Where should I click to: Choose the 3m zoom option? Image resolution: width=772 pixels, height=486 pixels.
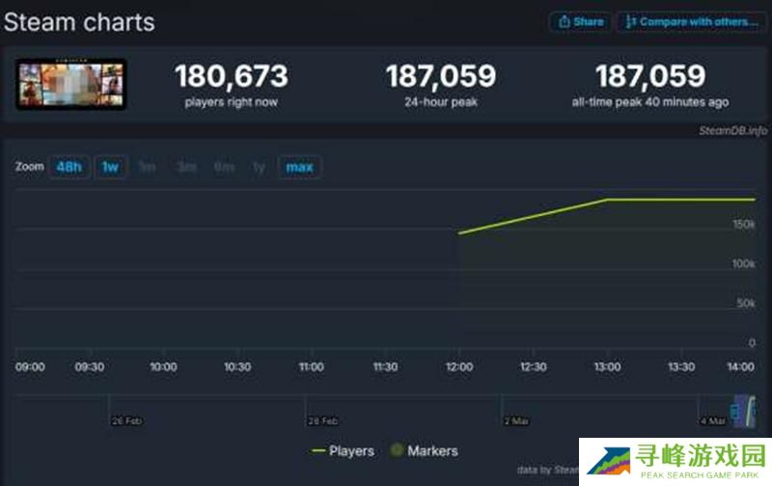[x=185, y=167]
